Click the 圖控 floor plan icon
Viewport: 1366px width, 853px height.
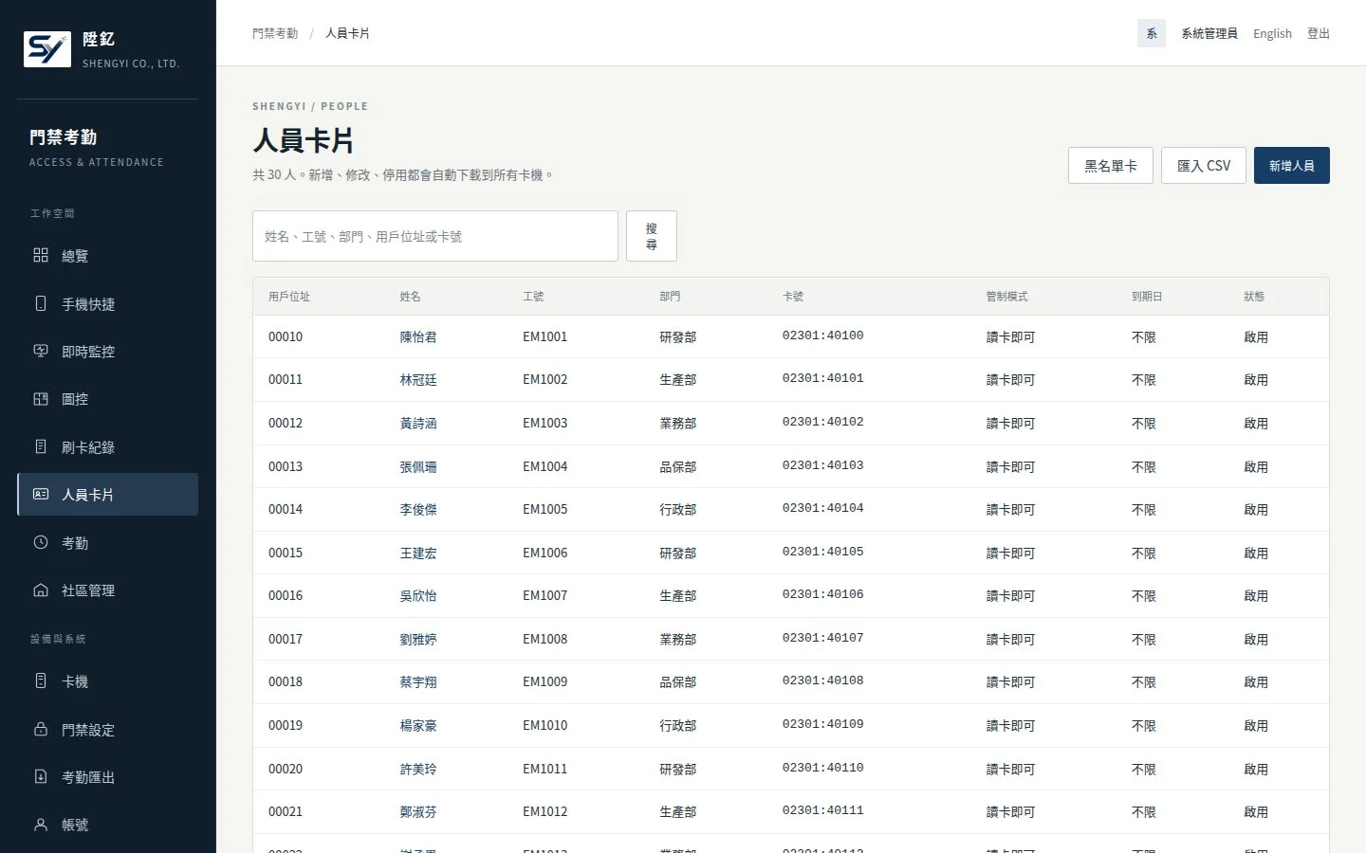coord(41,399)
